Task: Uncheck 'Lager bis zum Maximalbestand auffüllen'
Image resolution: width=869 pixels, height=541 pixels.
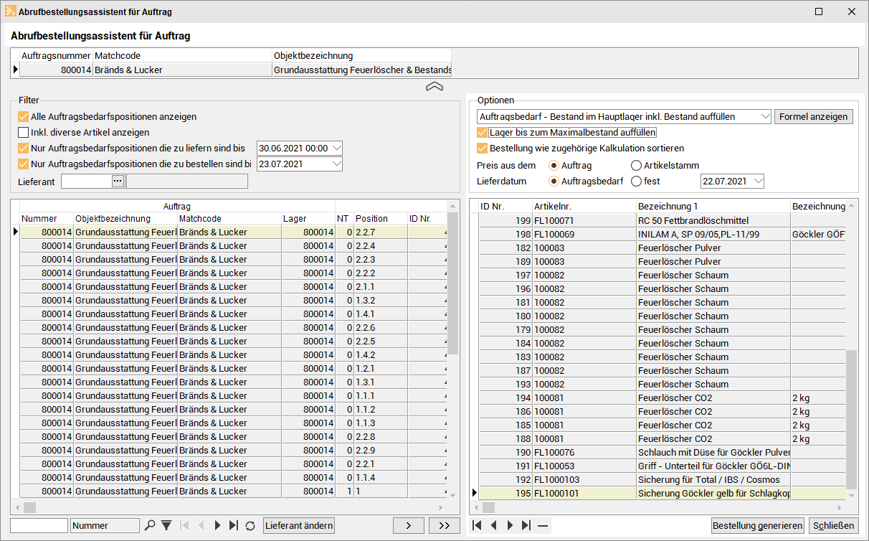Action: [482, 132]
